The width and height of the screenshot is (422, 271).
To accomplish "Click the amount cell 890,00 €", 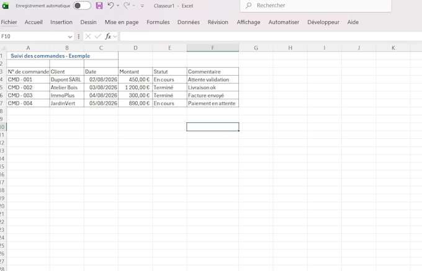I will click(135, 103).
